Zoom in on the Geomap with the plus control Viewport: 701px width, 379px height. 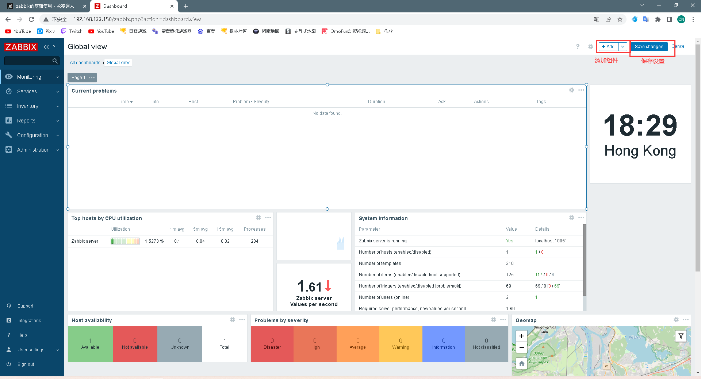[521, 336]
